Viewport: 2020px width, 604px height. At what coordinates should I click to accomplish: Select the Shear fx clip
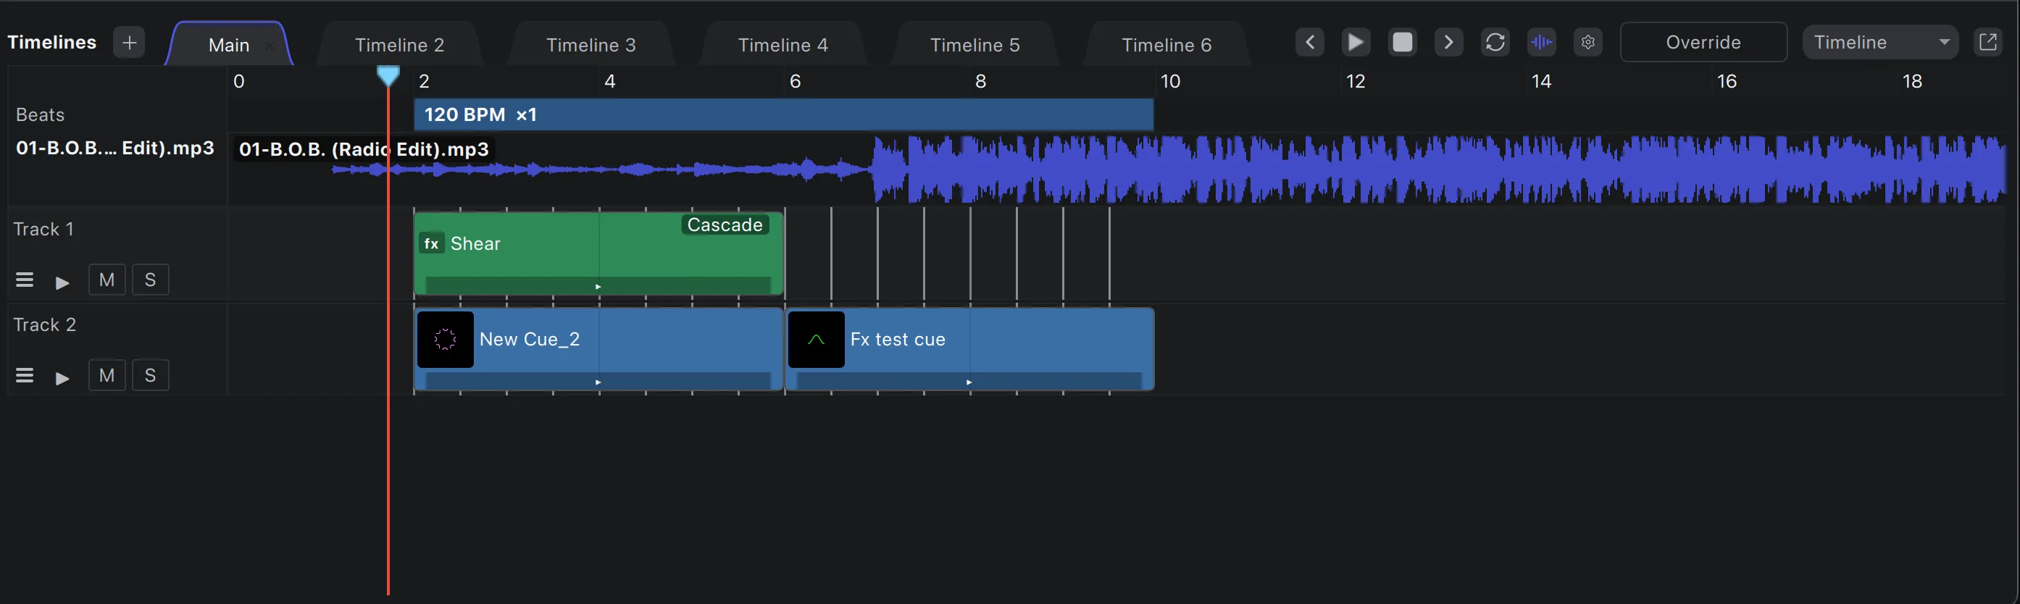[x=598, y=253]
